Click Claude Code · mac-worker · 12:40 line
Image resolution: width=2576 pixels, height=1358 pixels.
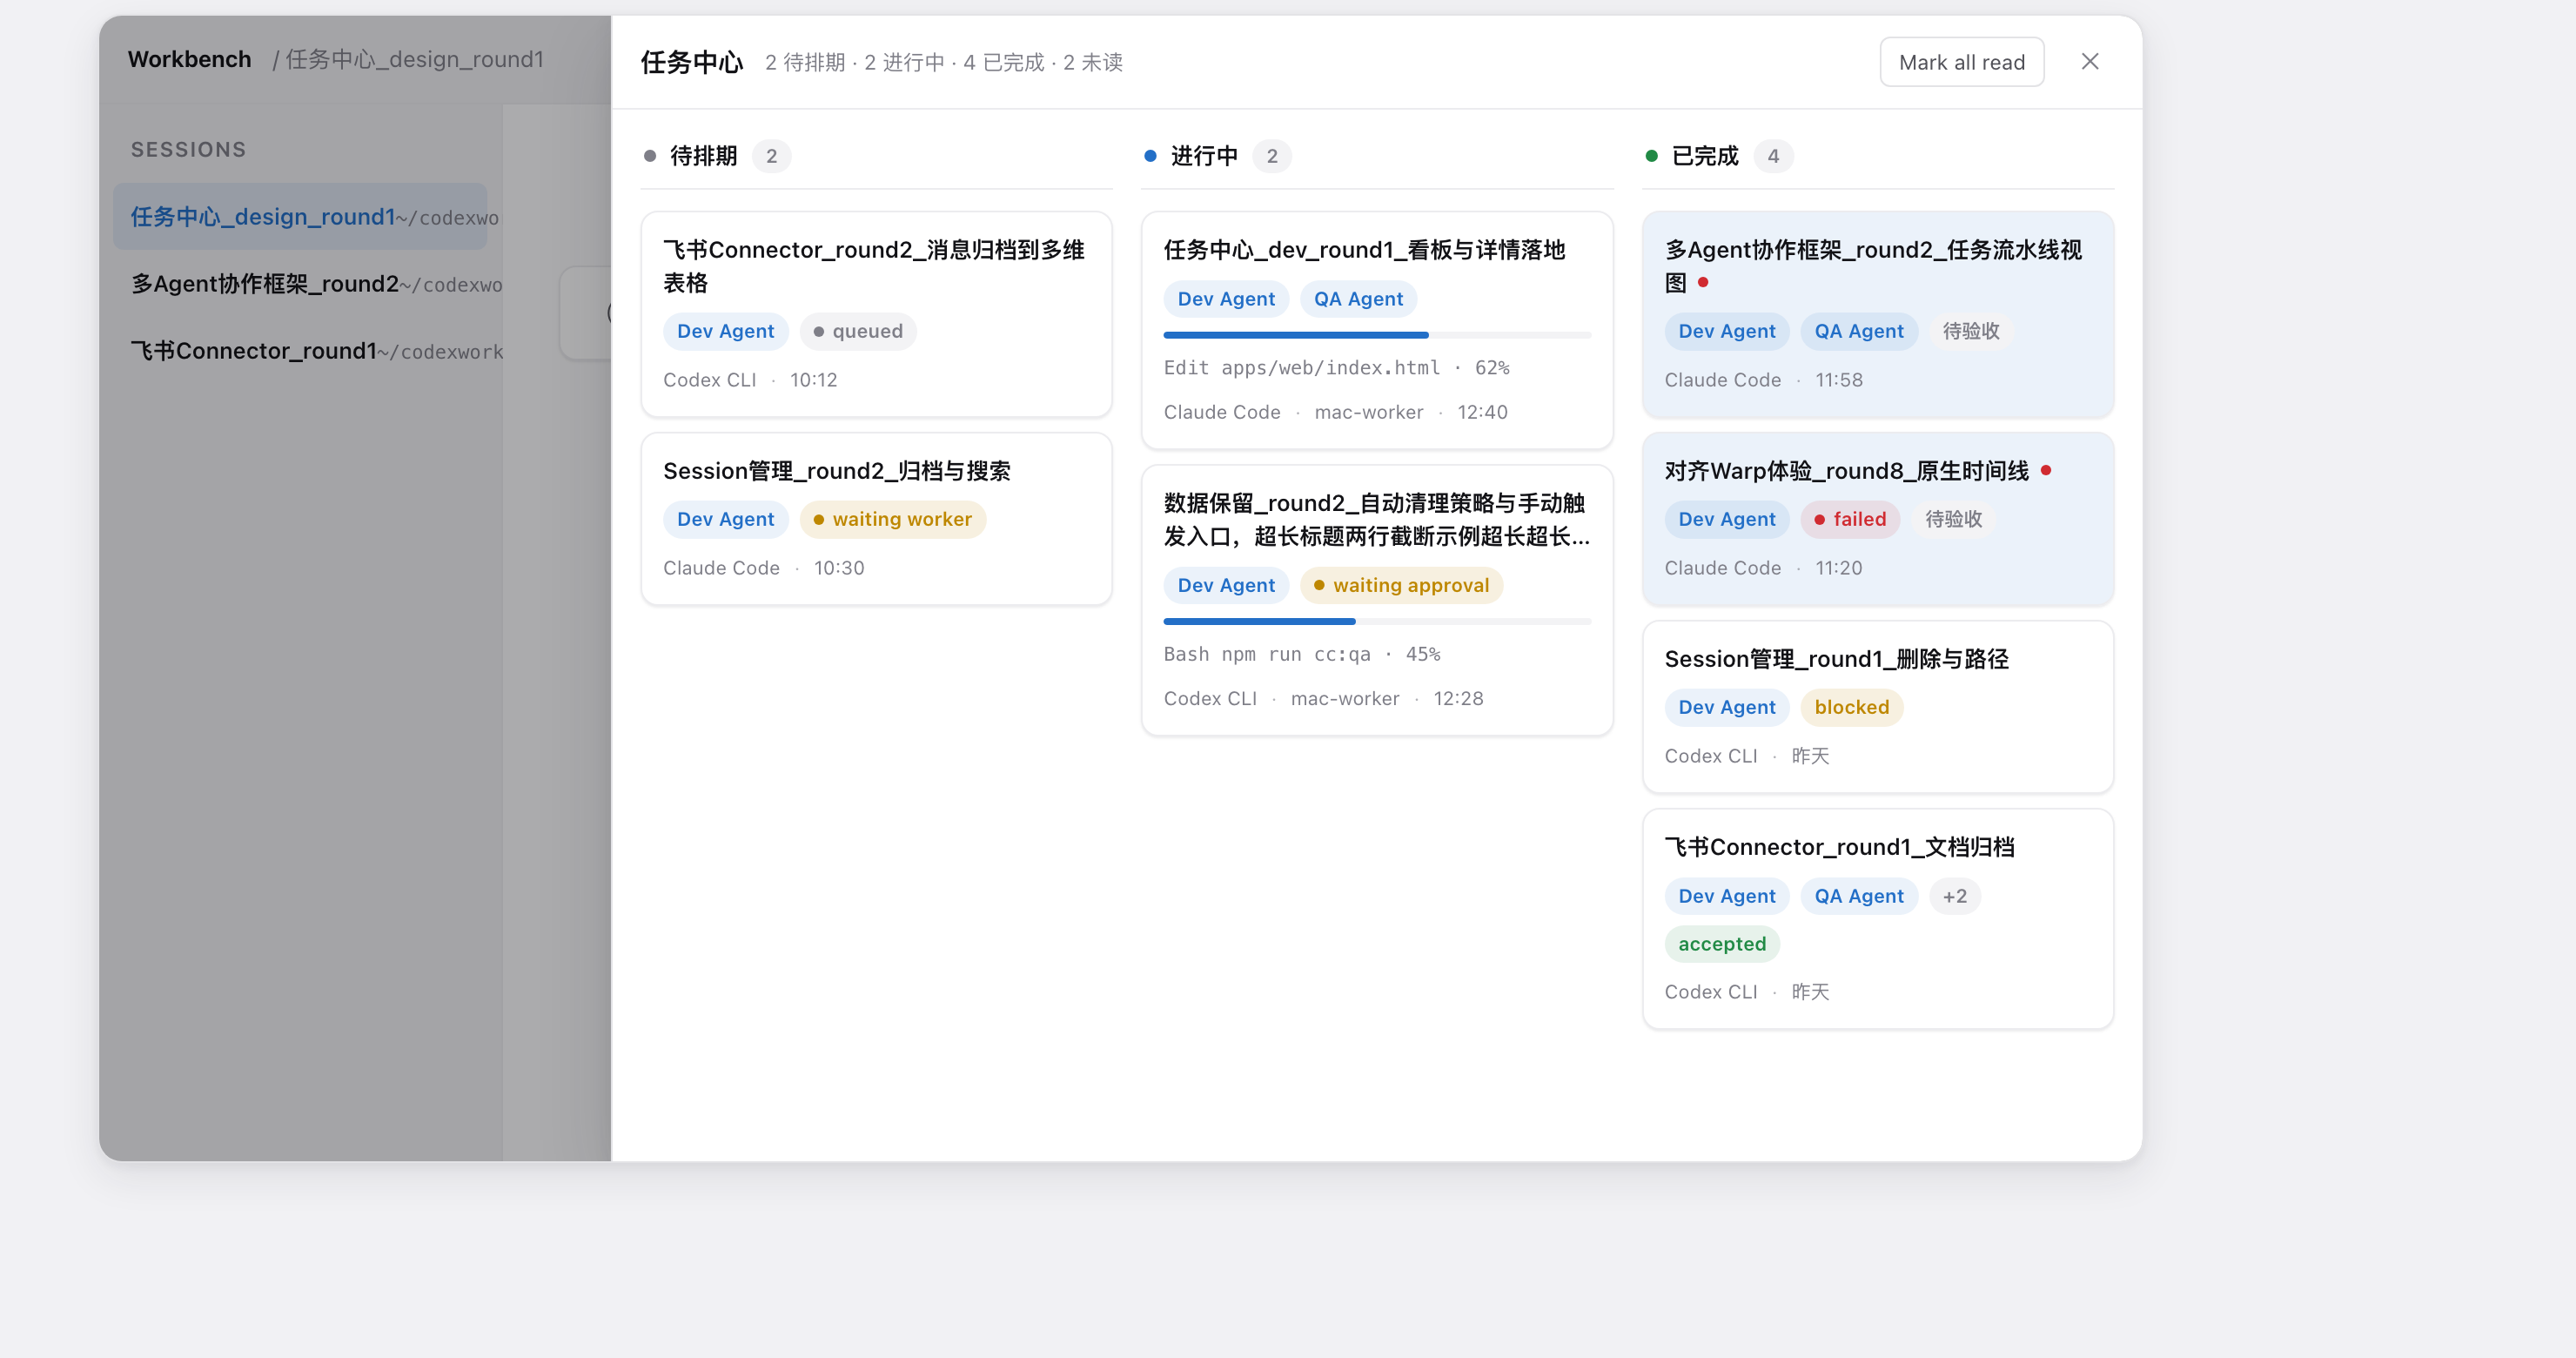click(1335, 412)
